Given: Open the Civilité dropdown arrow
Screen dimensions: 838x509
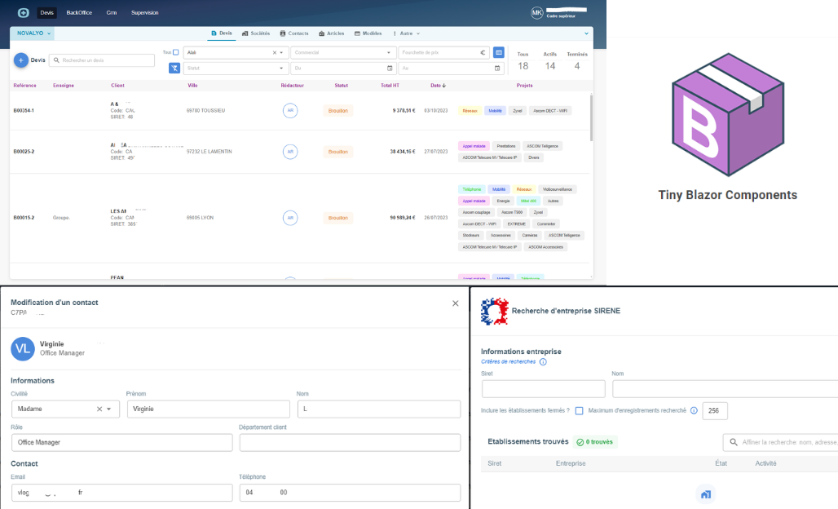Looking at the screenshot, I should (x=109, y=409).
